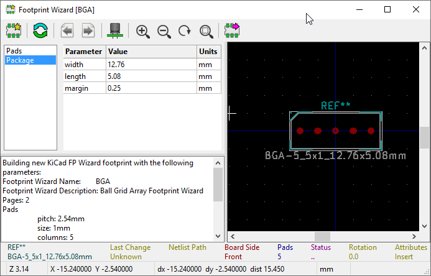The image size is (431, 276).
Task: Select the margin parameter name cell
Action: [x=85, y=88]
